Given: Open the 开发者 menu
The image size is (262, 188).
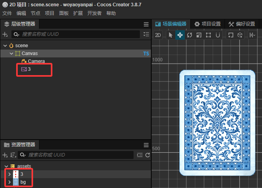Looking at the screenshot, I should click(x=95, y=13).
